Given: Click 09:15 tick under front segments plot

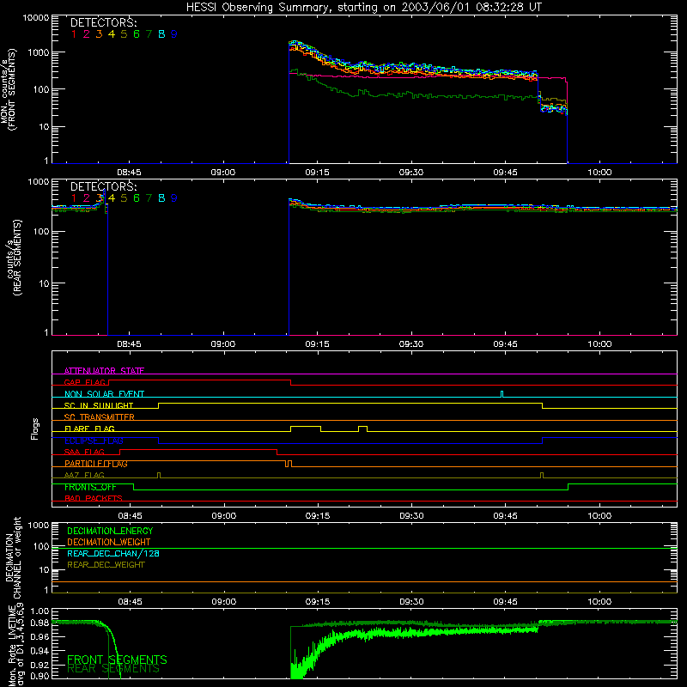Looking at the screenshot, I should (x=317, y=173).
